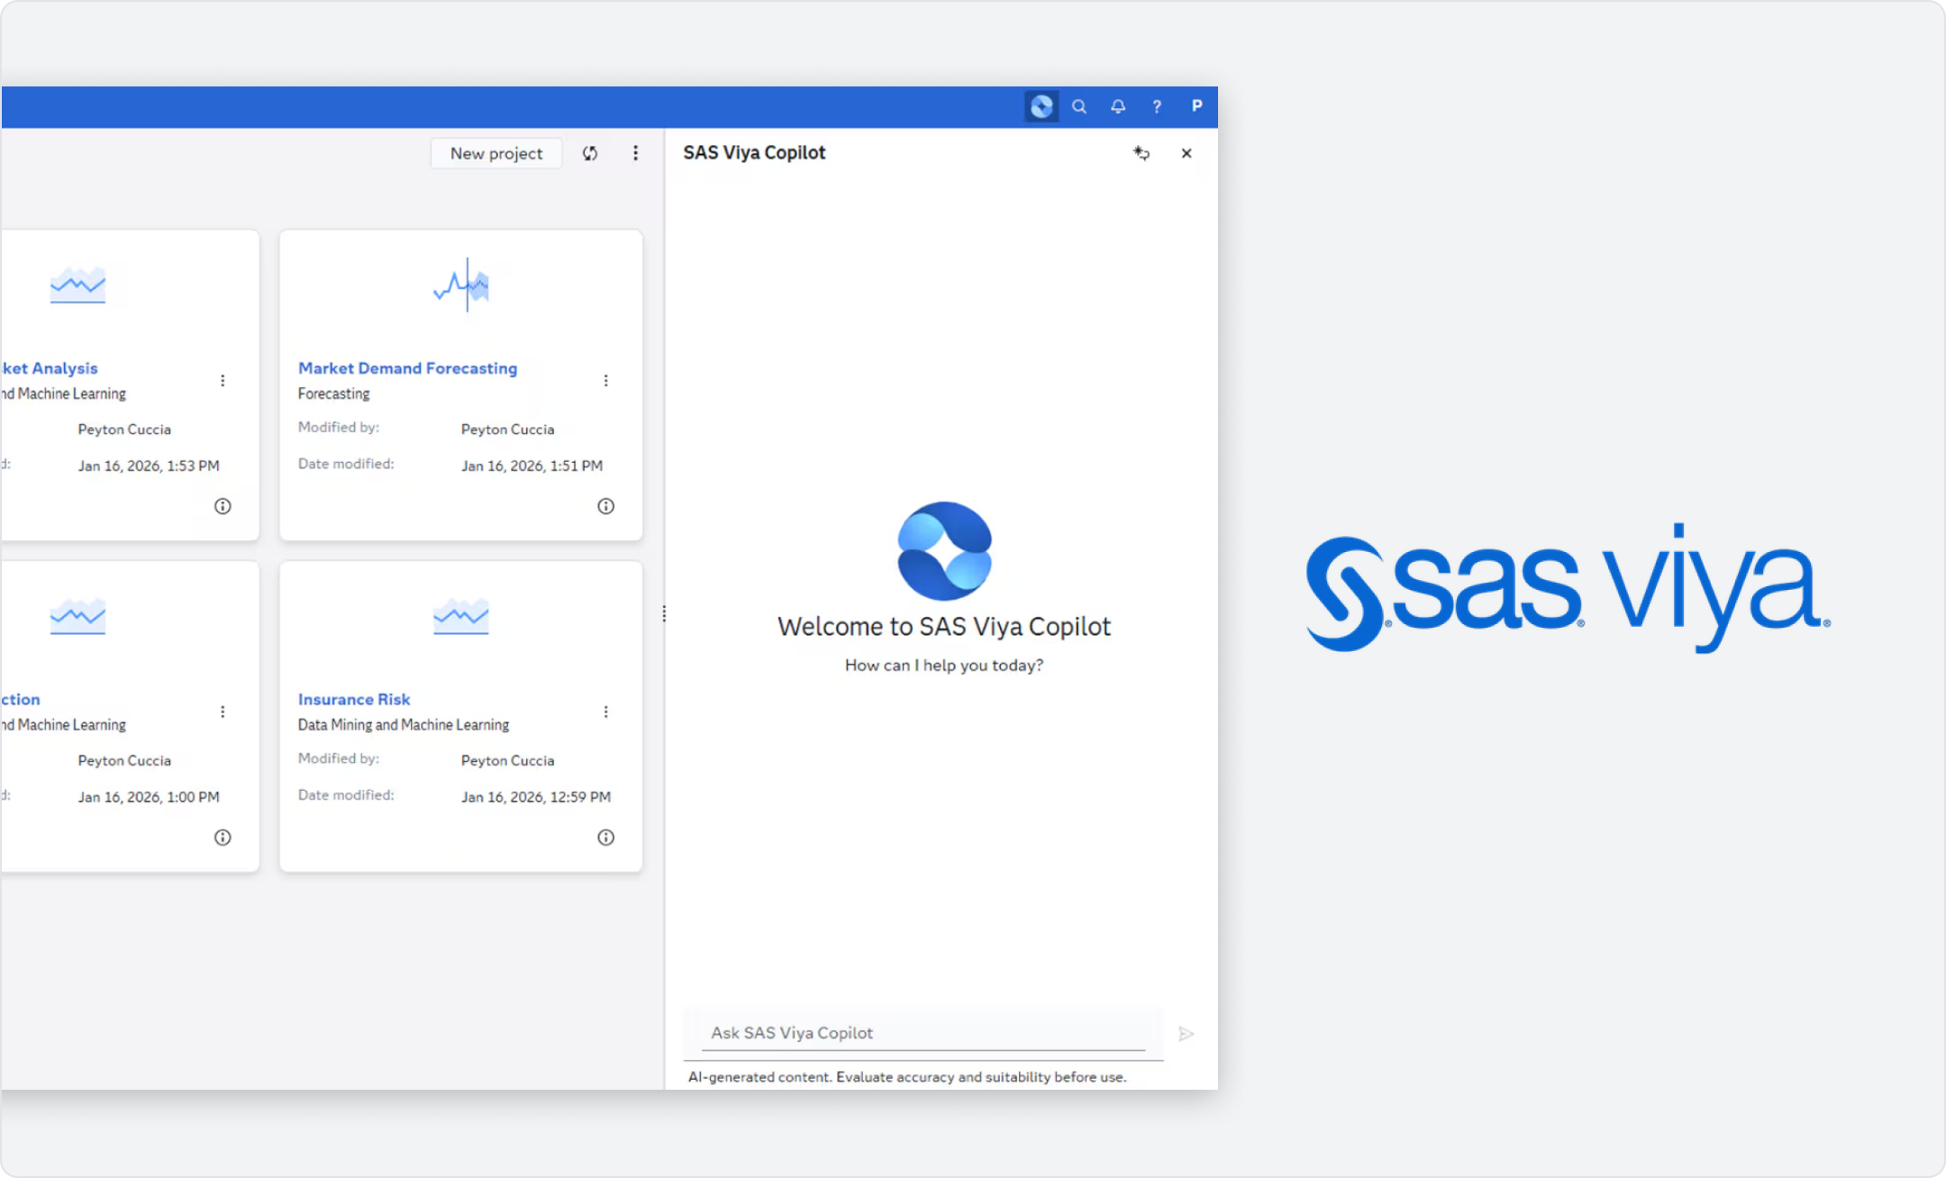Open Market Demand Forecasting card options menu
Image resolution: width=1946 pixels, height=1178 pixels.
pyautogui.click(x=605, y=380)
